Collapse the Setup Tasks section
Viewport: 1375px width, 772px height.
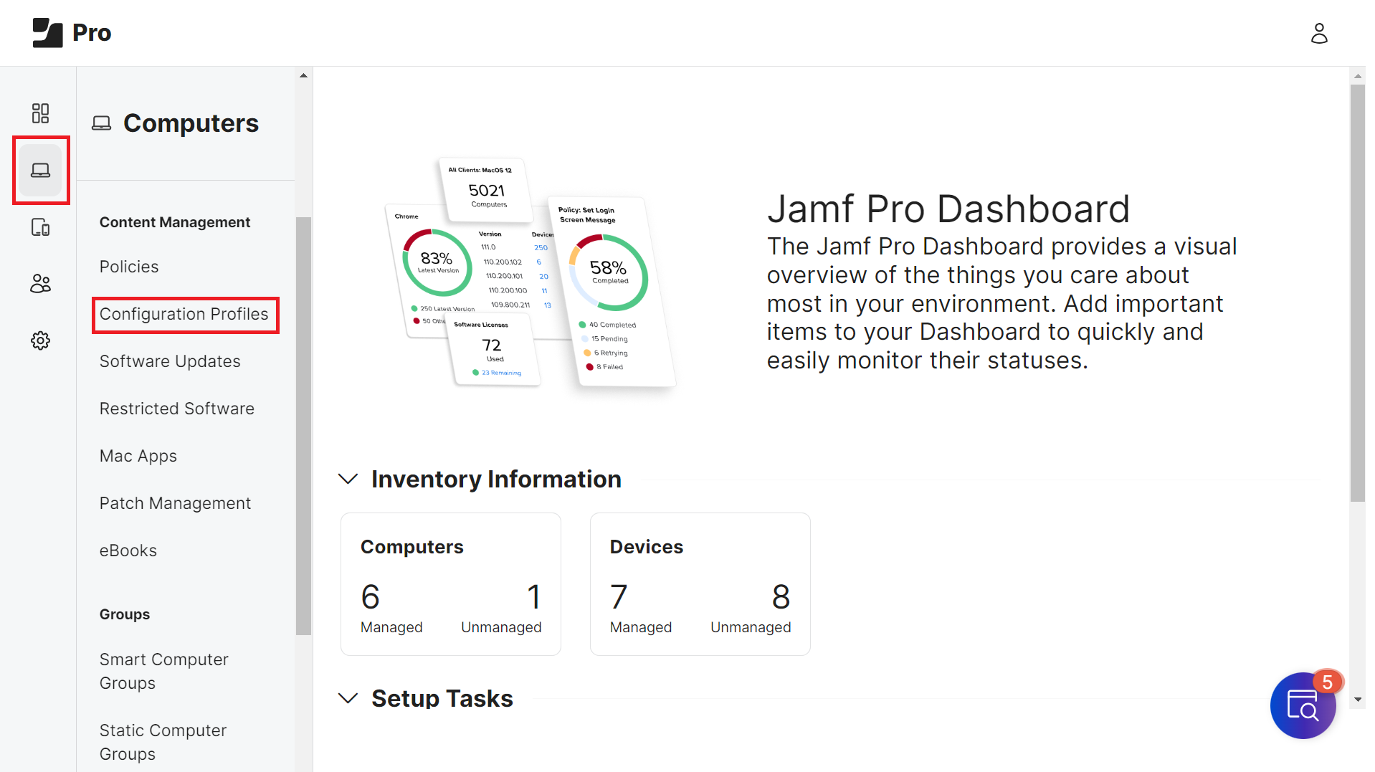(348, 698)
